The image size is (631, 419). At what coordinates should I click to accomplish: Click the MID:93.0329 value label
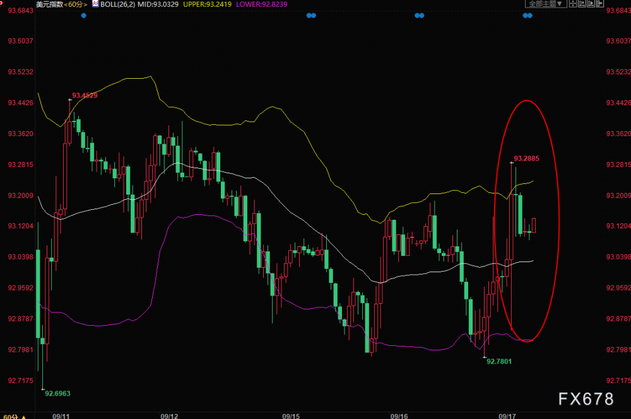[x=158, y=4]
